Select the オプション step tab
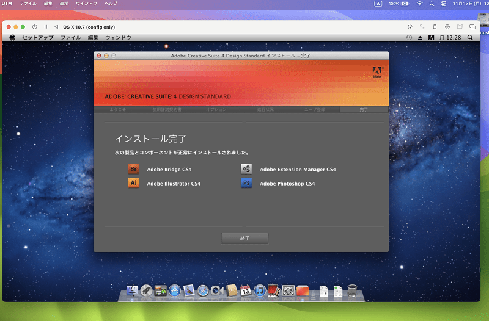The height and width of the screenshot is (321, 489). [216, 110]
